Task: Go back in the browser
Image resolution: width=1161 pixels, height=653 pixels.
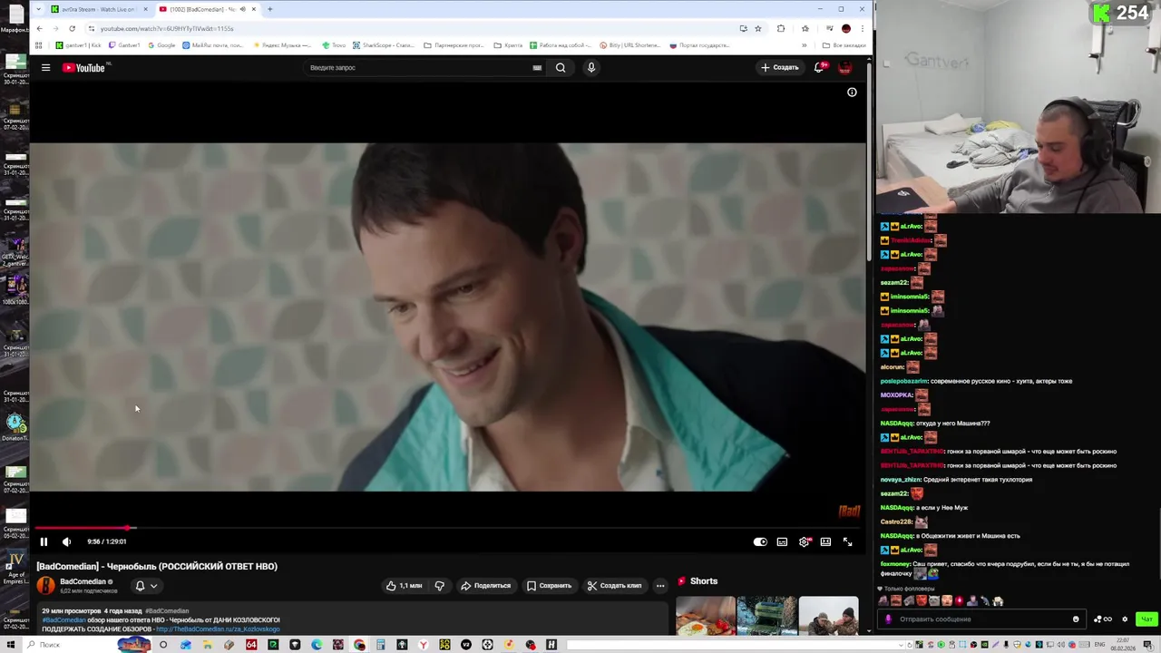Action: pos(39,28)
